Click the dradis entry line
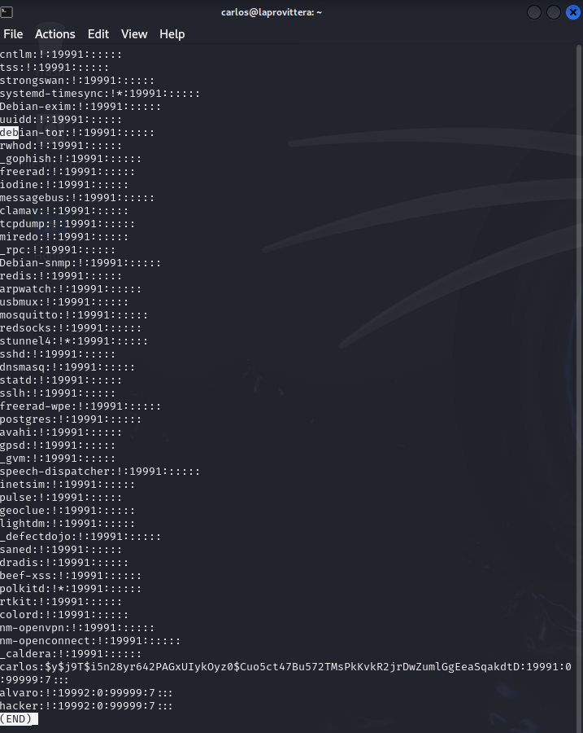583x733 pixels. (x=64, y=563)
